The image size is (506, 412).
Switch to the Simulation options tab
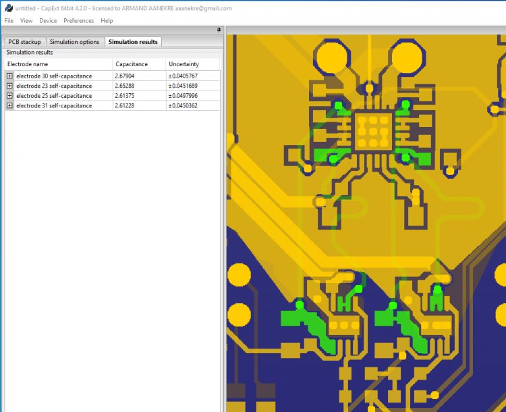[74, 42]
